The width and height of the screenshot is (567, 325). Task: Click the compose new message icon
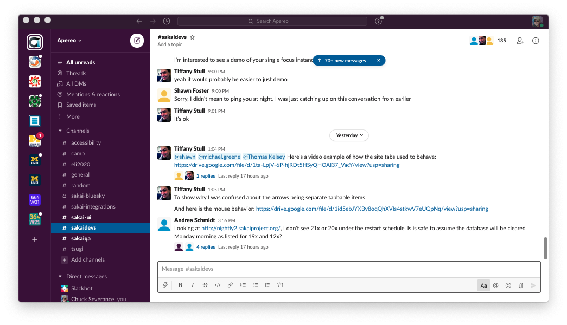137,41
